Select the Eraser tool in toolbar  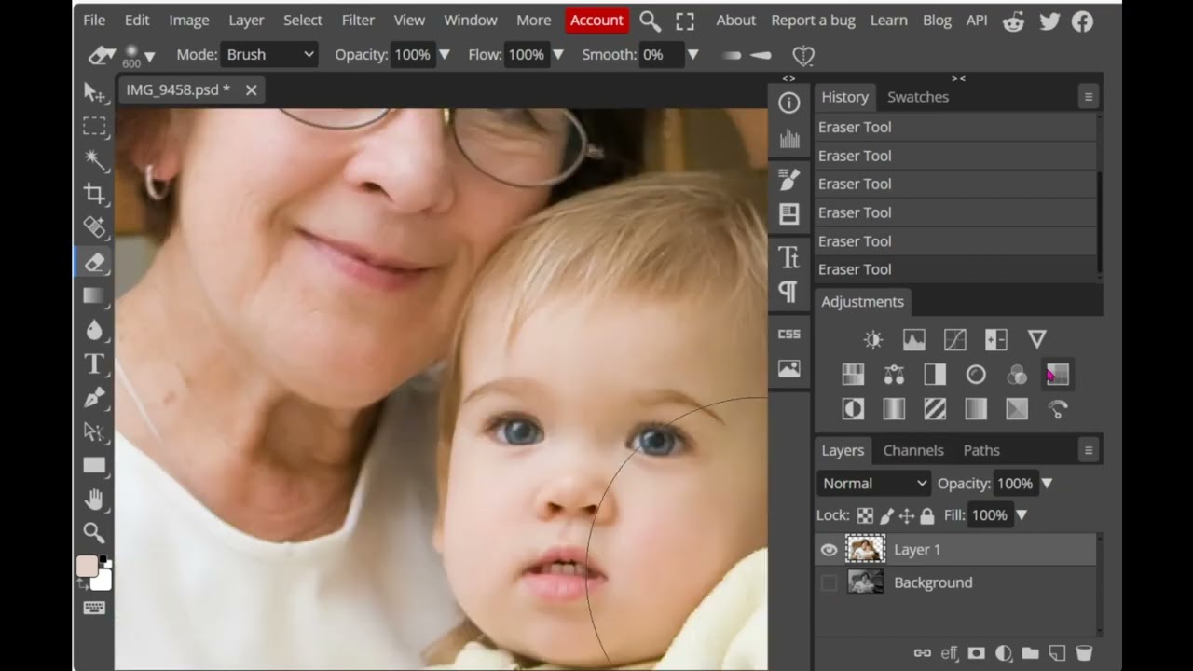94,262
